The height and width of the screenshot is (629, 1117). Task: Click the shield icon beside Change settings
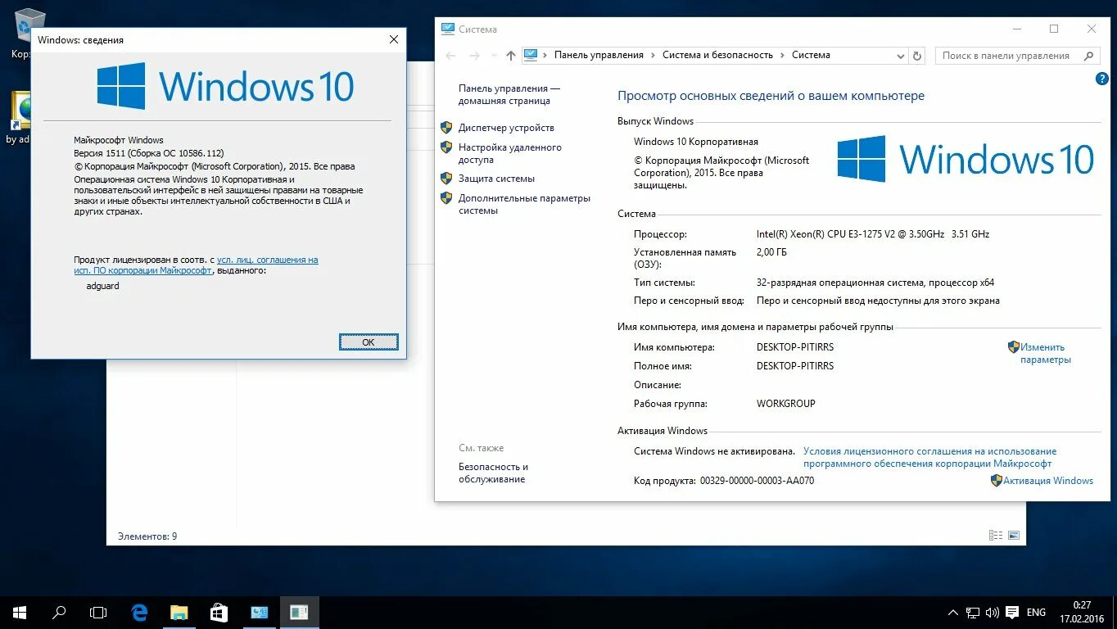point(1013,347)
